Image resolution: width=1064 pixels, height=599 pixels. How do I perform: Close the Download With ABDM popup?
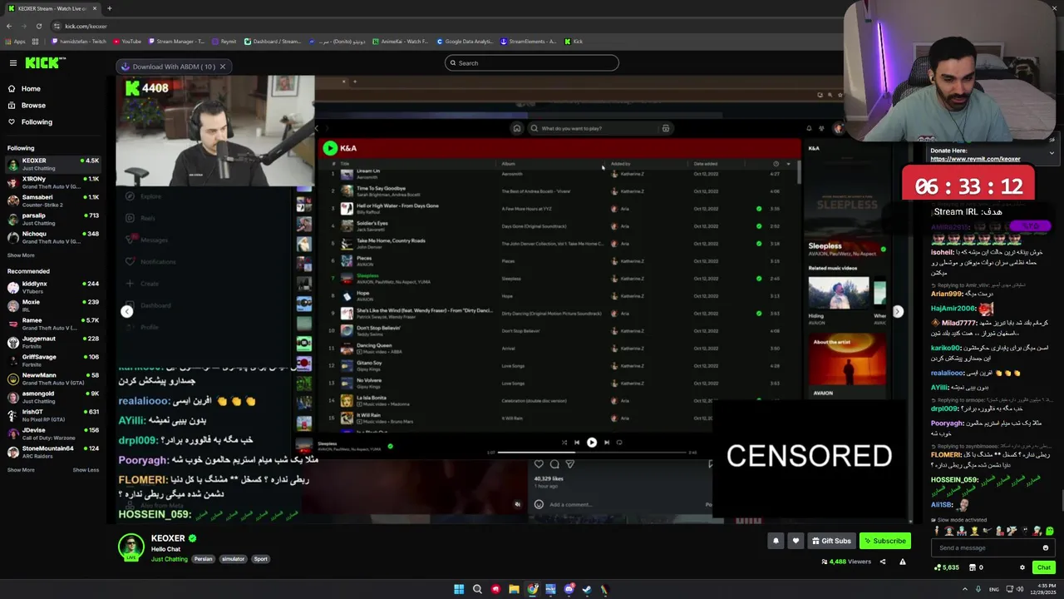[x=222, y=67]
